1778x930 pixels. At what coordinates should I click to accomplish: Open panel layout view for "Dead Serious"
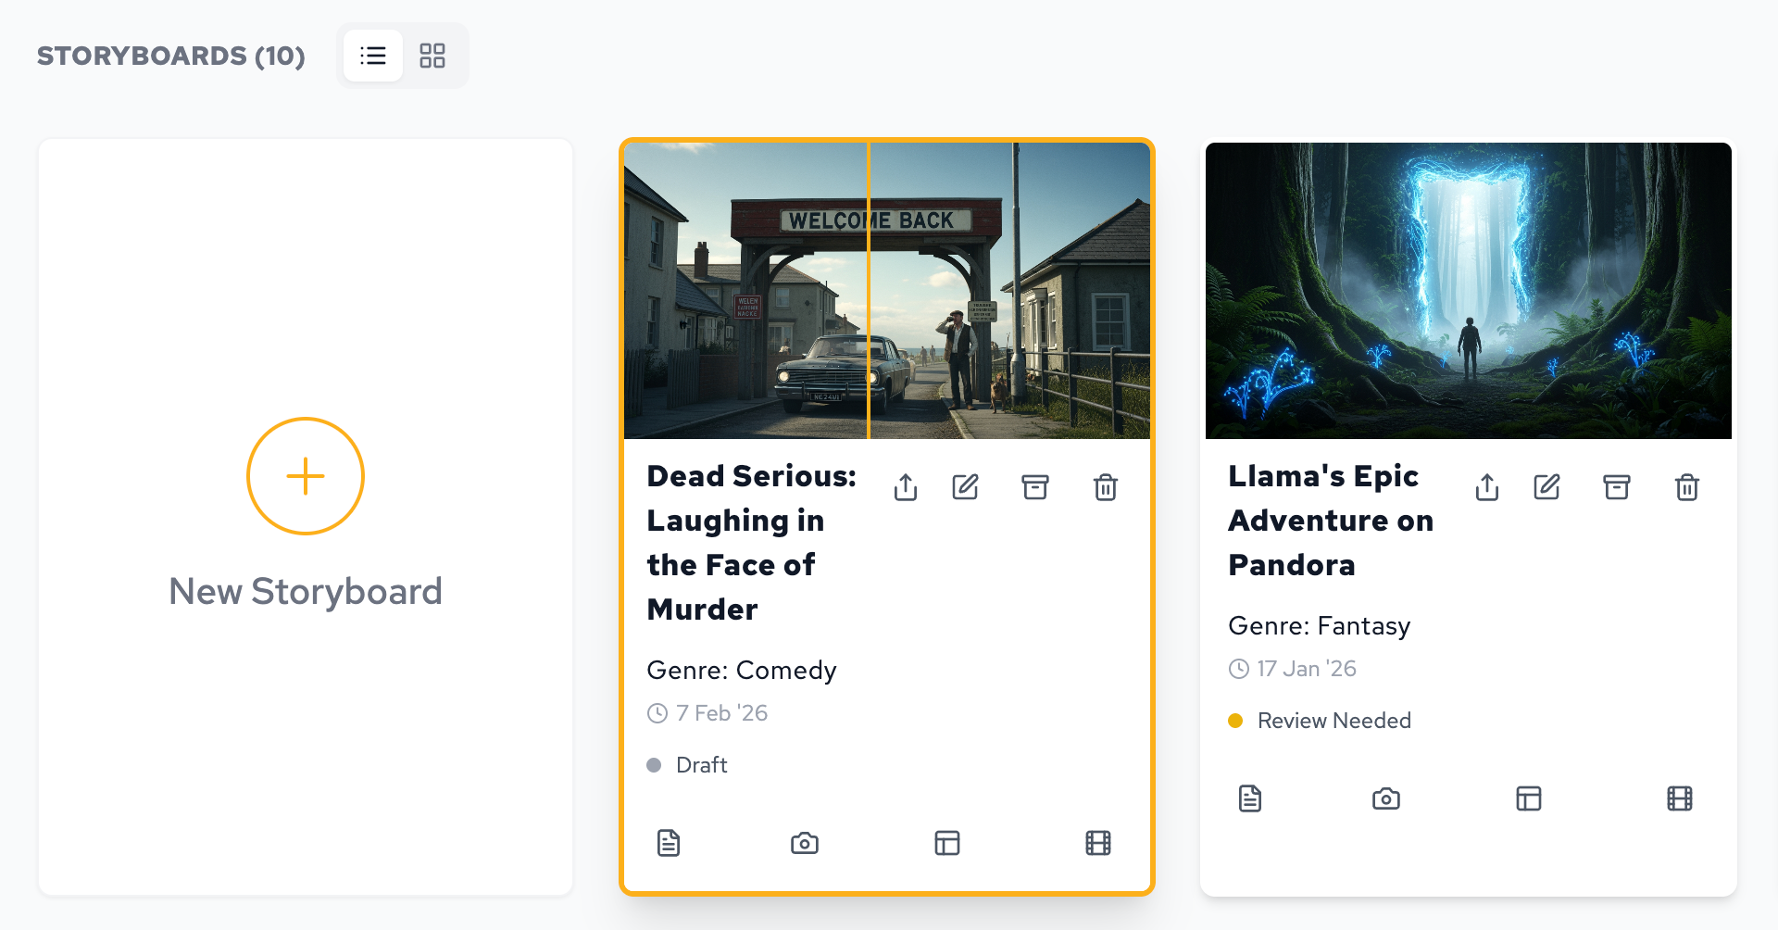pyautogui.click(x=946, y=843)
